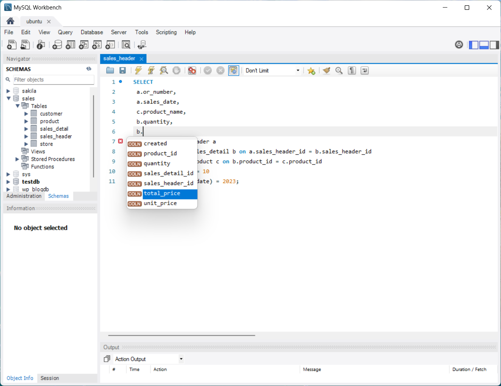Choose total_price from the autocomplete list

click(x=162, y=193)
